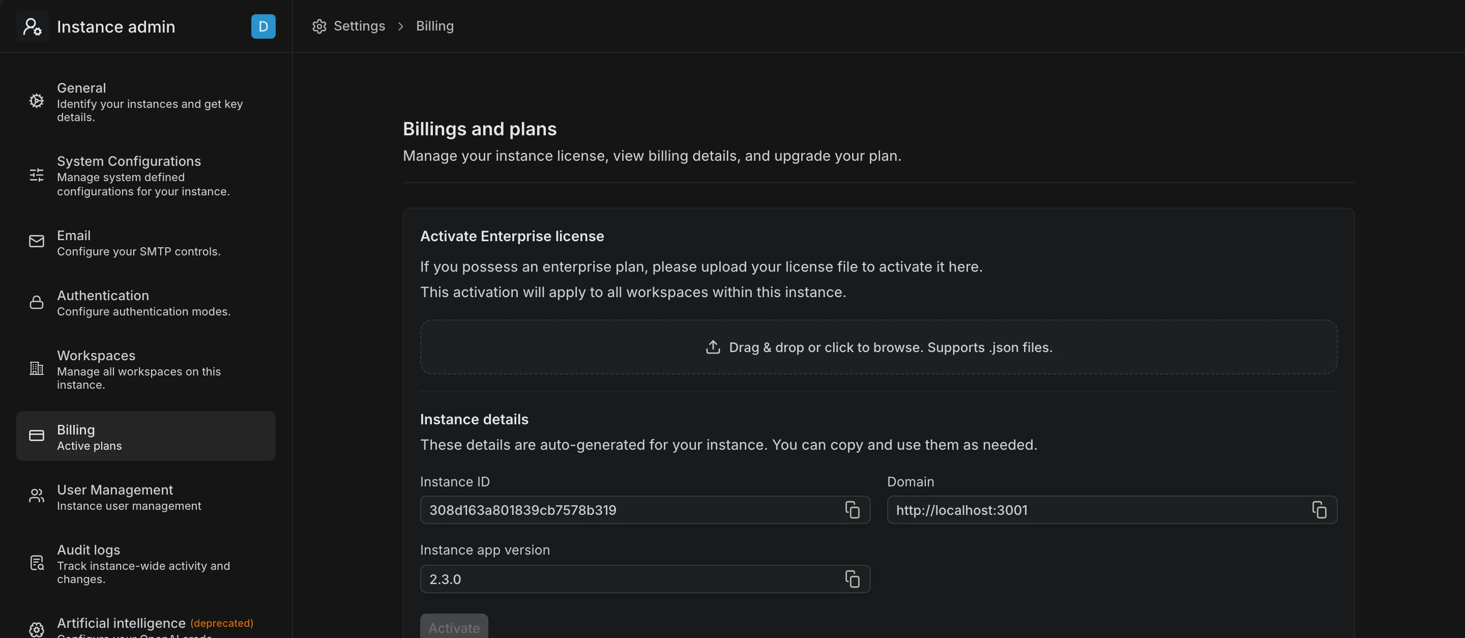This screenshot has width=1465, height=638.
Task: Click the license file drag & drop area
Action: point(878,347)
